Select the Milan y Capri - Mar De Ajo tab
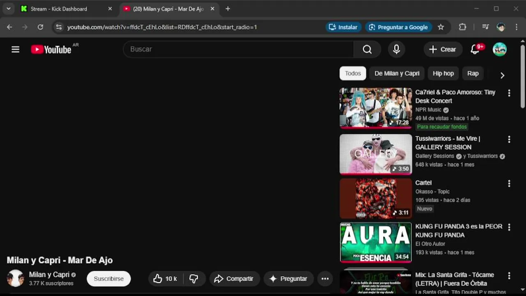This screenshot has width=526, height=296. 170,9
